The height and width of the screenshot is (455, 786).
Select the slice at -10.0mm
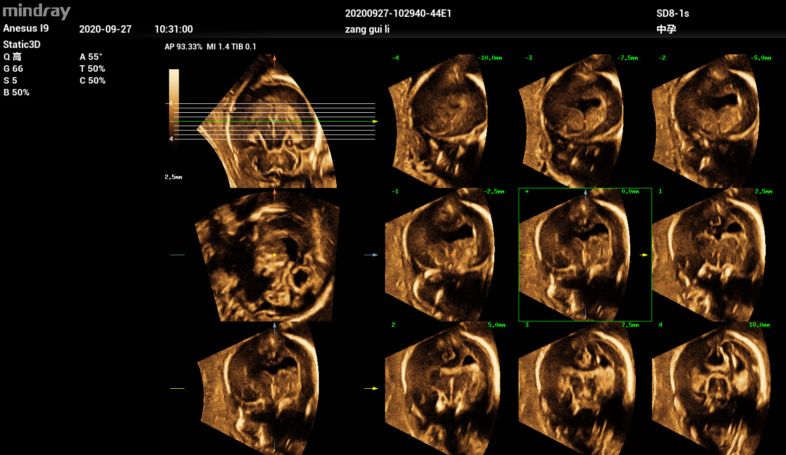[x=442, y=121]
